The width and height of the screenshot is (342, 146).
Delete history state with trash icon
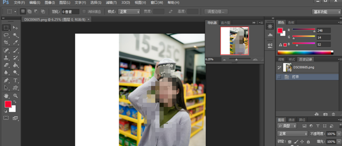(333, 114)
